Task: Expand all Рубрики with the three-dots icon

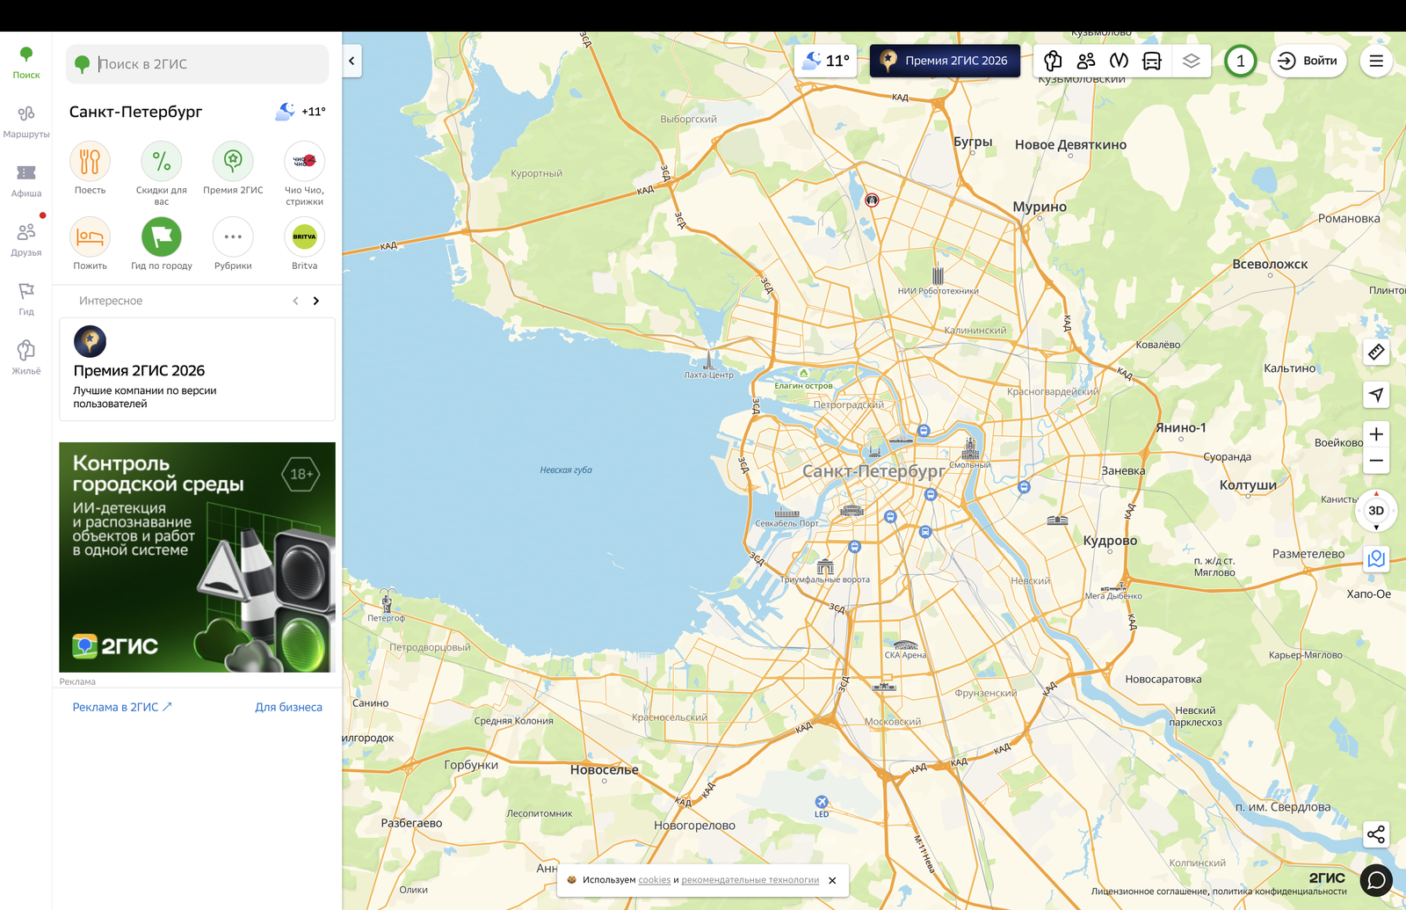Action: coord(233,237)
